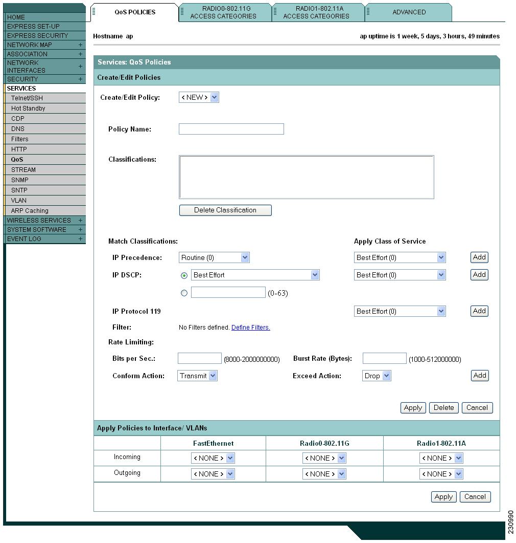Click Cancel in the Create/Edit Policies section

tap(477, 407)
